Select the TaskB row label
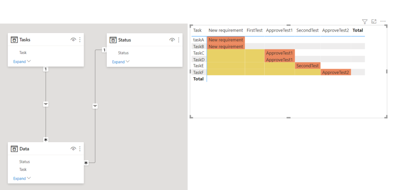The image size is (395, 190). (199, 47)
